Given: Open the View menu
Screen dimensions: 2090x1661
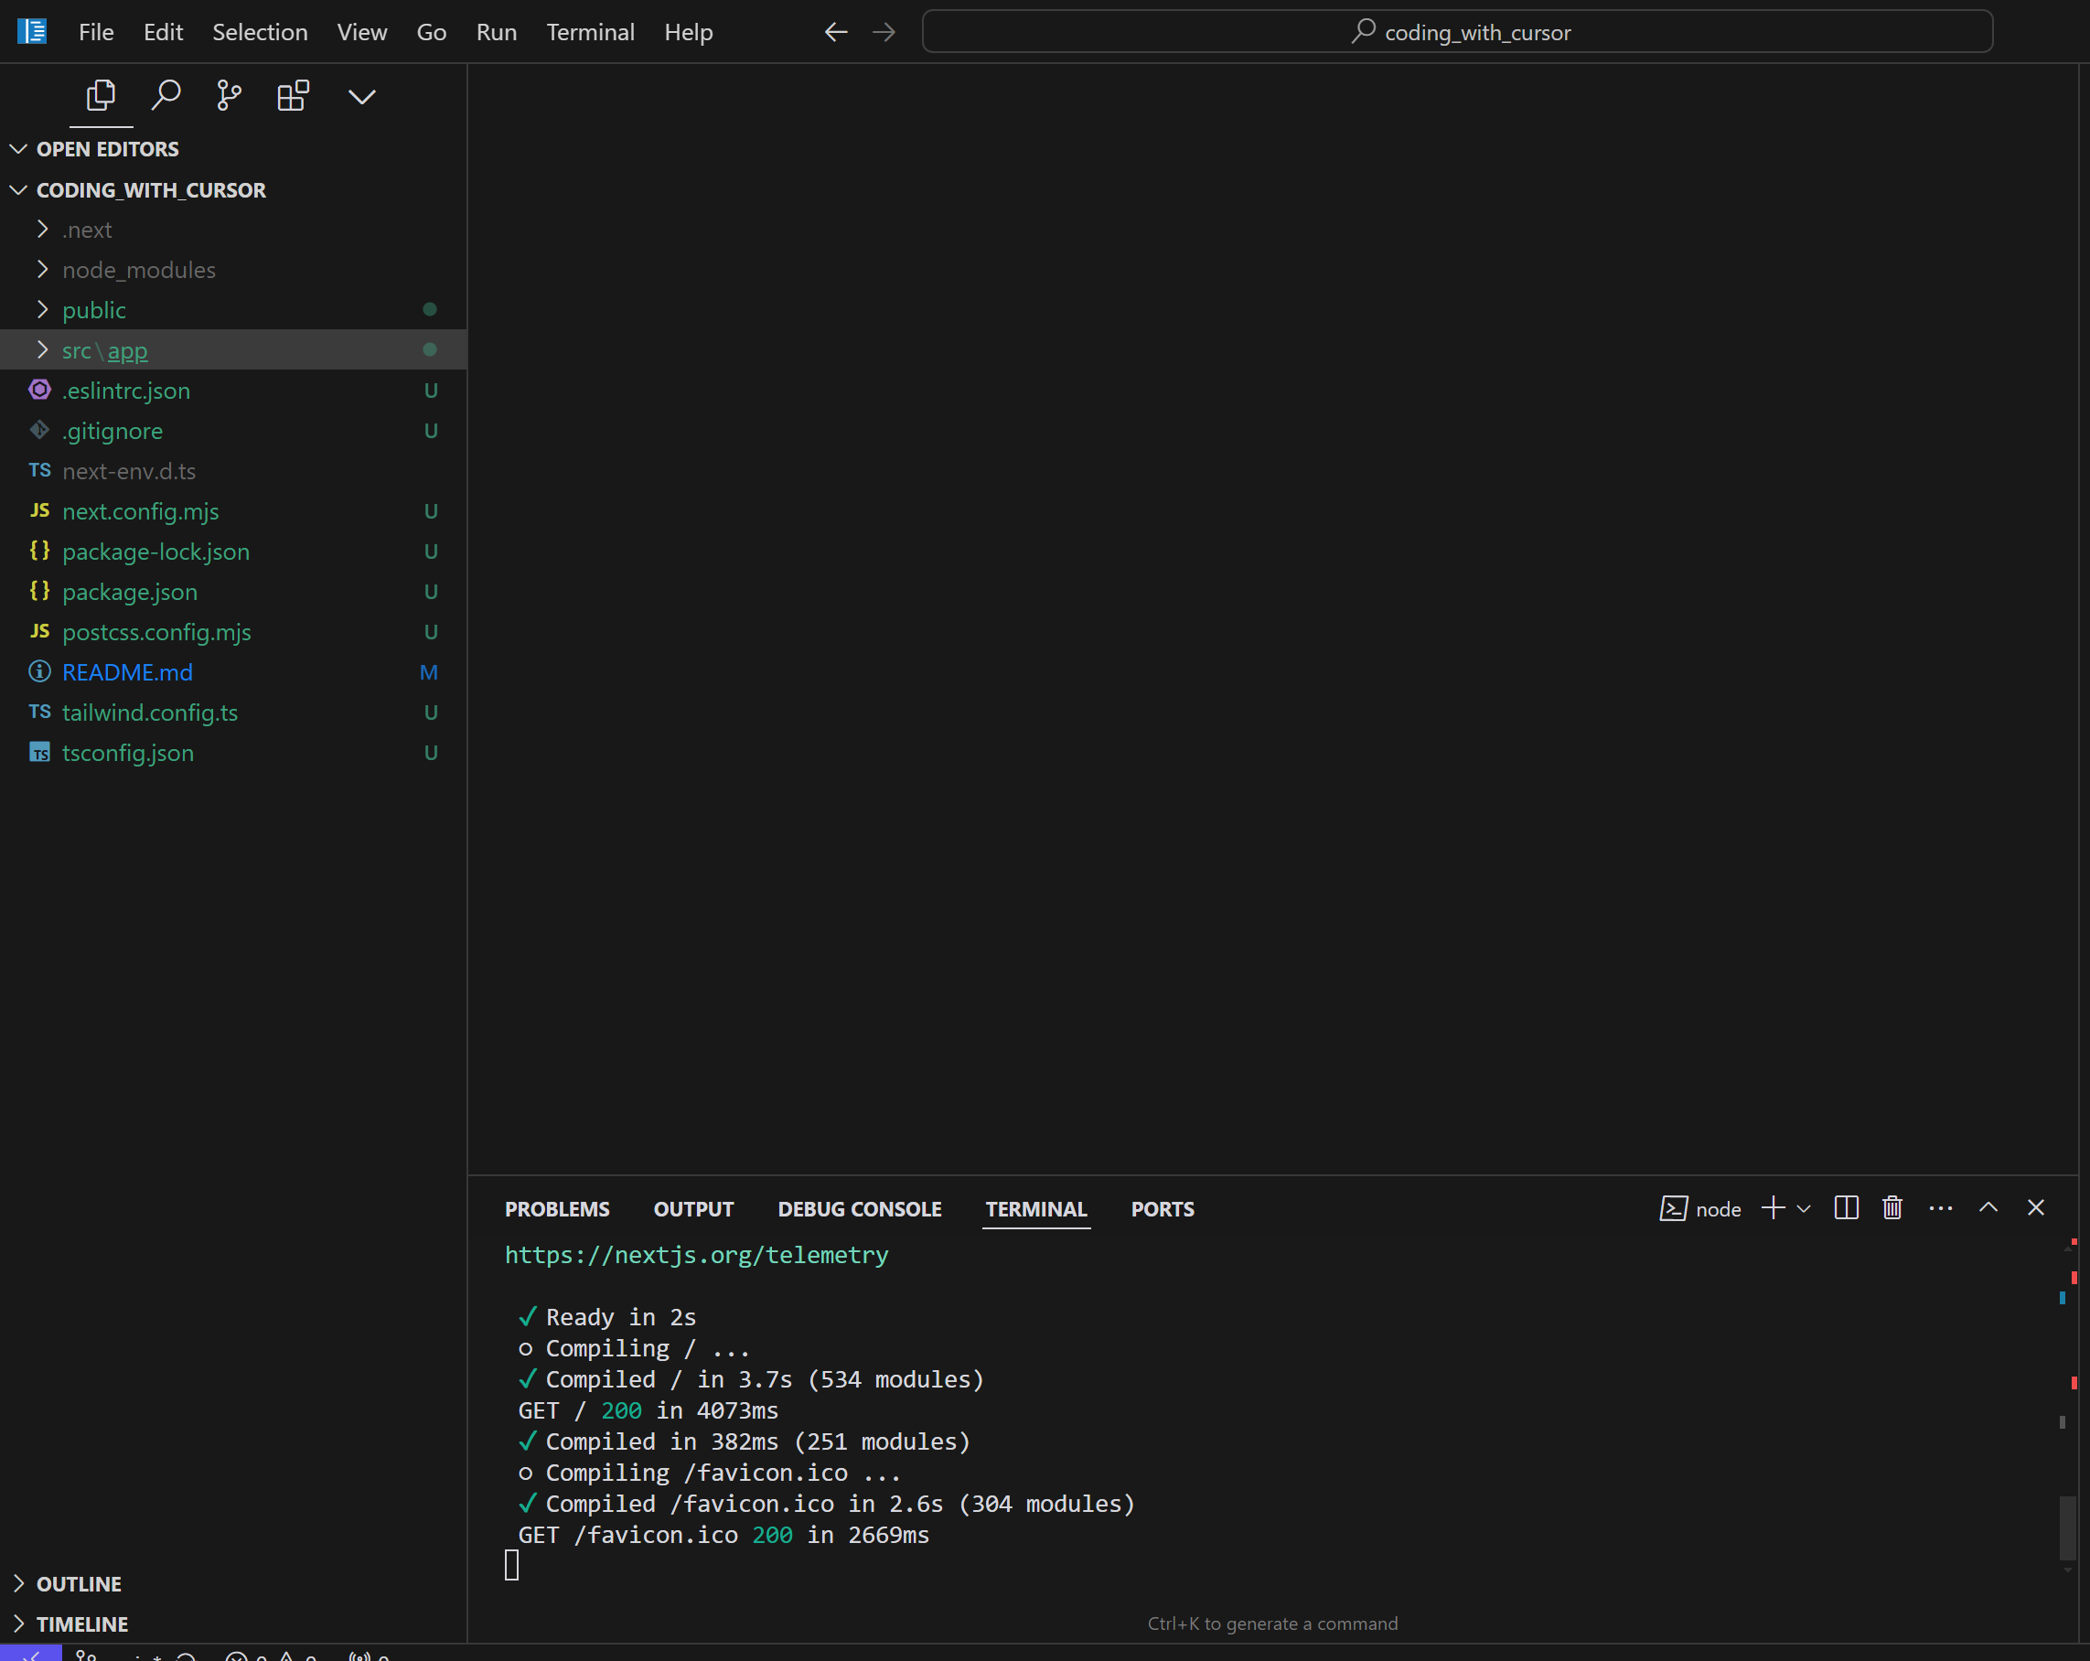Looking at the screenshot, I should click(361, 32).
